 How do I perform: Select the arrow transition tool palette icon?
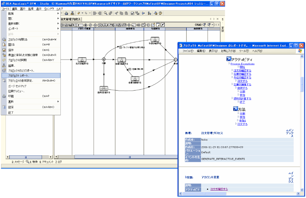click(163, 25)
